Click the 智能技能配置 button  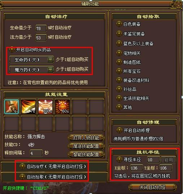coord(86,155)
